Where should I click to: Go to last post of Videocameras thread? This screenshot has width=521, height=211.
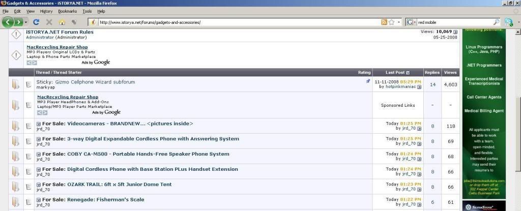(x=419, y=129)
